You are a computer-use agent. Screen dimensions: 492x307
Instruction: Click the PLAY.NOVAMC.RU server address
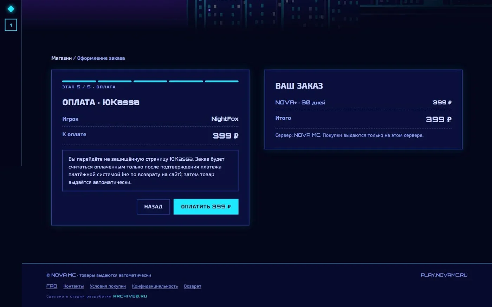[444, 275]
